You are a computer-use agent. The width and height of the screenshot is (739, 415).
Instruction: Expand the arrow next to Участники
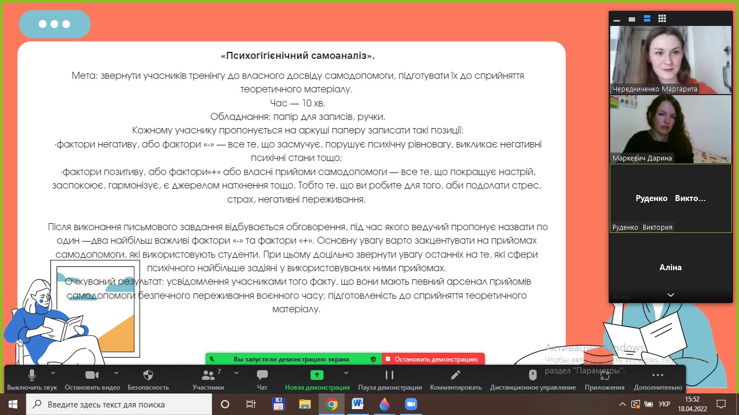click(236, 373)
